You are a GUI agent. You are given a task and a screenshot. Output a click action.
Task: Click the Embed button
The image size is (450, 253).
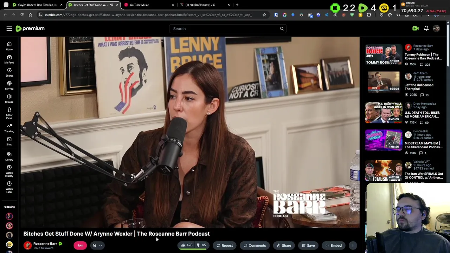click(x=333, y=245)
